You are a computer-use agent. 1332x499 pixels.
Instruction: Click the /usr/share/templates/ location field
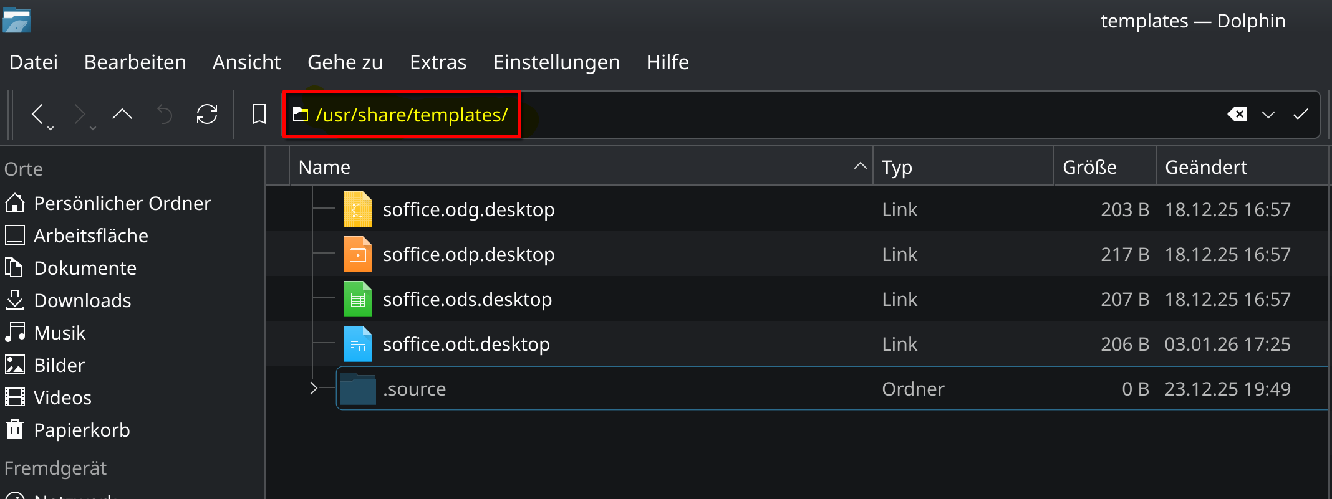[x=412, y=115]
